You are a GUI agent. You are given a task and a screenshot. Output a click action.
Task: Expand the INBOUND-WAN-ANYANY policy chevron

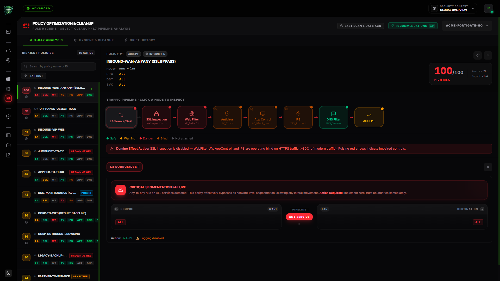pyautogui.click(x=91, y=89)
